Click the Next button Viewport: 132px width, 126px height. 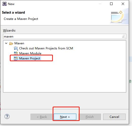tap(65, 117)
